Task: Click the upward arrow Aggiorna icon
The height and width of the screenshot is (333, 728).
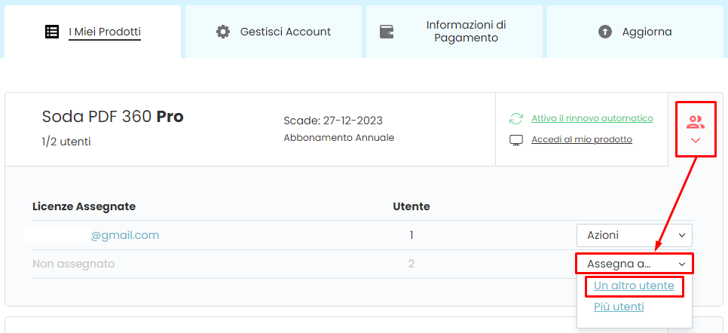Action: point(605,32)
